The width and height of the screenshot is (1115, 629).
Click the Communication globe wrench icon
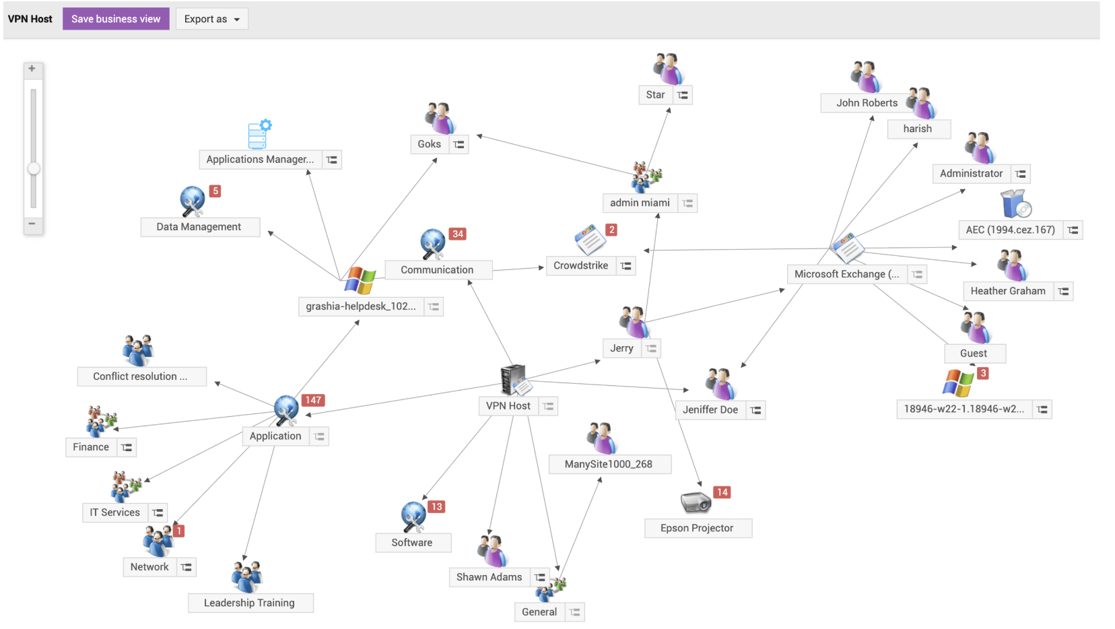tap(433, 244)
